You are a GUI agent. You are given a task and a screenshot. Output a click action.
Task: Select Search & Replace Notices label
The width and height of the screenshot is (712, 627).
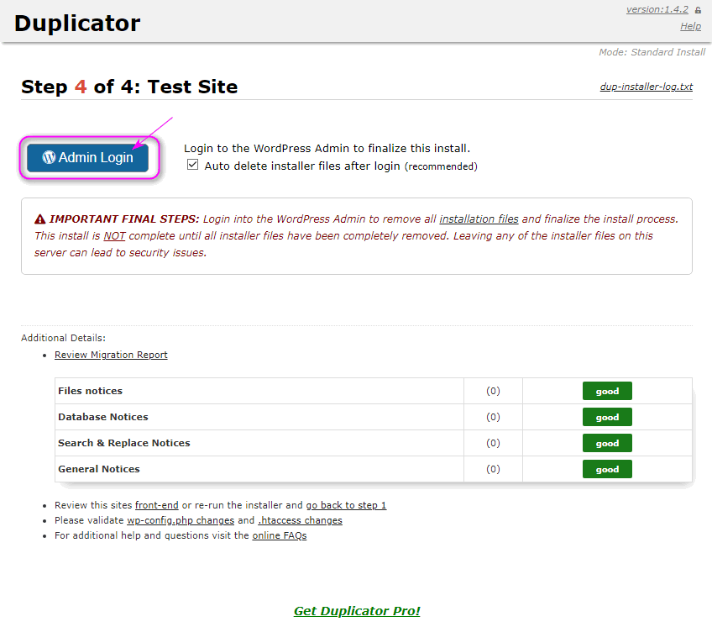[124, 443]
